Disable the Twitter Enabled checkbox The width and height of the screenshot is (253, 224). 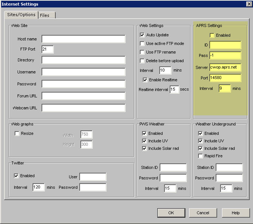coord(16,176)
